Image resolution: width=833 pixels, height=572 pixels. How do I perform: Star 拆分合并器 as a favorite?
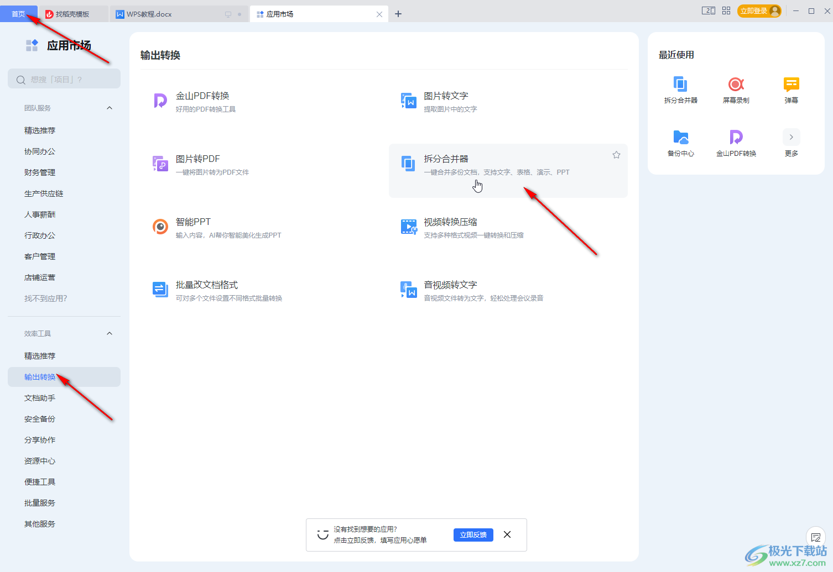pos(616,155)
